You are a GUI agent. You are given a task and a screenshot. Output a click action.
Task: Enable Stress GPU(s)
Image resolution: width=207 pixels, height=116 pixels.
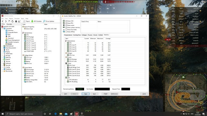[x=66, y=32]
